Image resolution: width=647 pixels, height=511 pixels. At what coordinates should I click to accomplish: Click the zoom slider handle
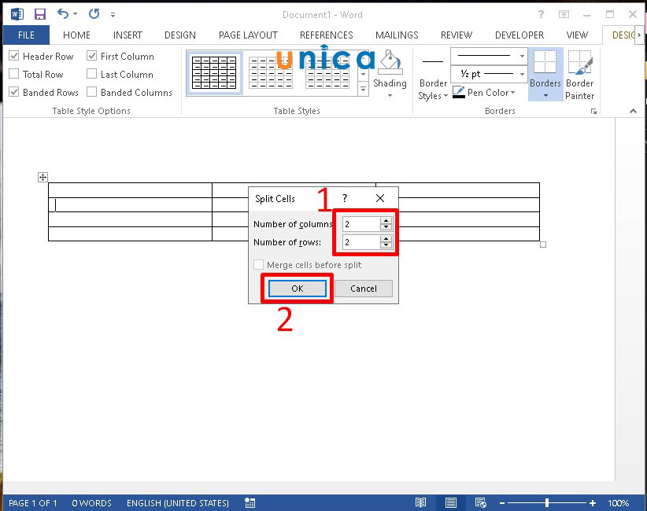[x=547, y=503]
